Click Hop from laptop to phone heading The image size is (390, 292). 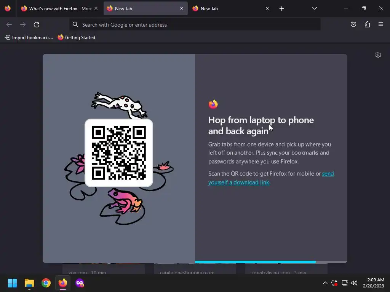261,125
